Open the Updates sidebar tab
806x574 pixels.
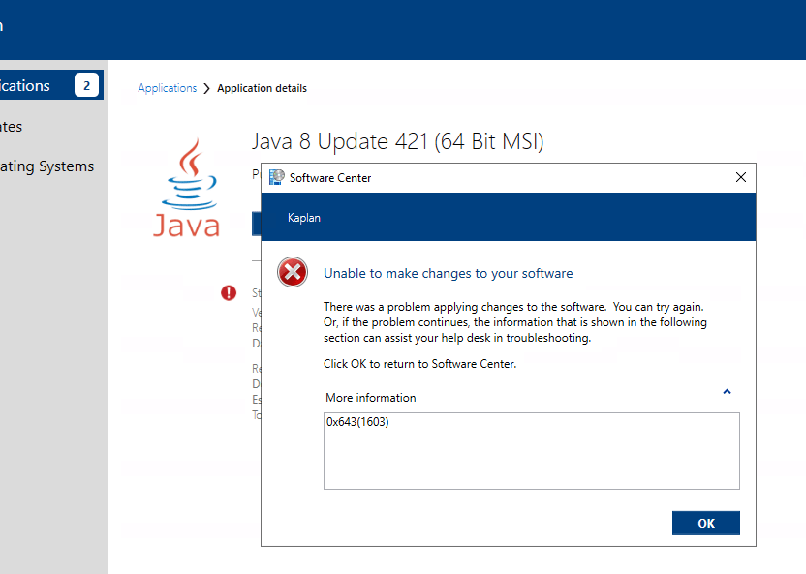coord(12,126)
